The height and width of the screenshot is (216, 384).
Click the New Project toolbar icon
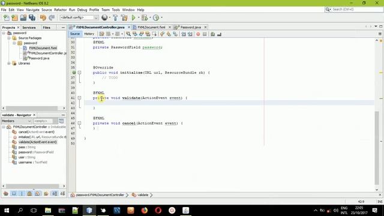14,17
